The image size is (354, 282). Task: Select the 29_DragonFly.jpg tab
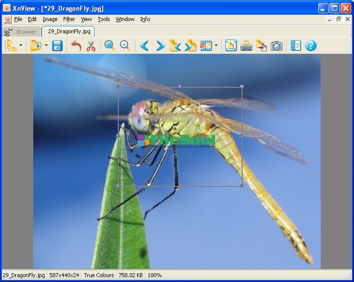[x=69, y=32]
